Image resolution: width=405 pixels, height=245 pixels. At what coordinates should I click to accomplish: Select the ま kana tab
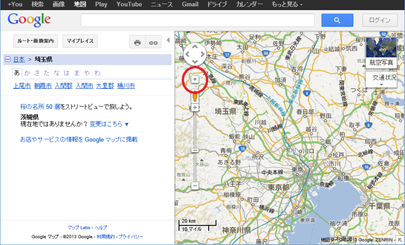(77, 73)
